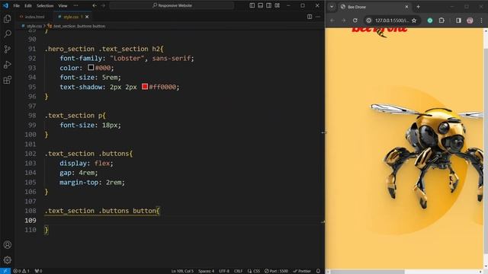Reload the page in Chrome
This screenshot has height=274, width=488.
(355, 21)
